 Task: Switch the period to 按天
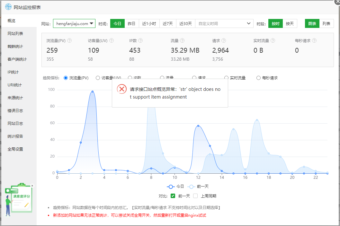pos(290,23)
